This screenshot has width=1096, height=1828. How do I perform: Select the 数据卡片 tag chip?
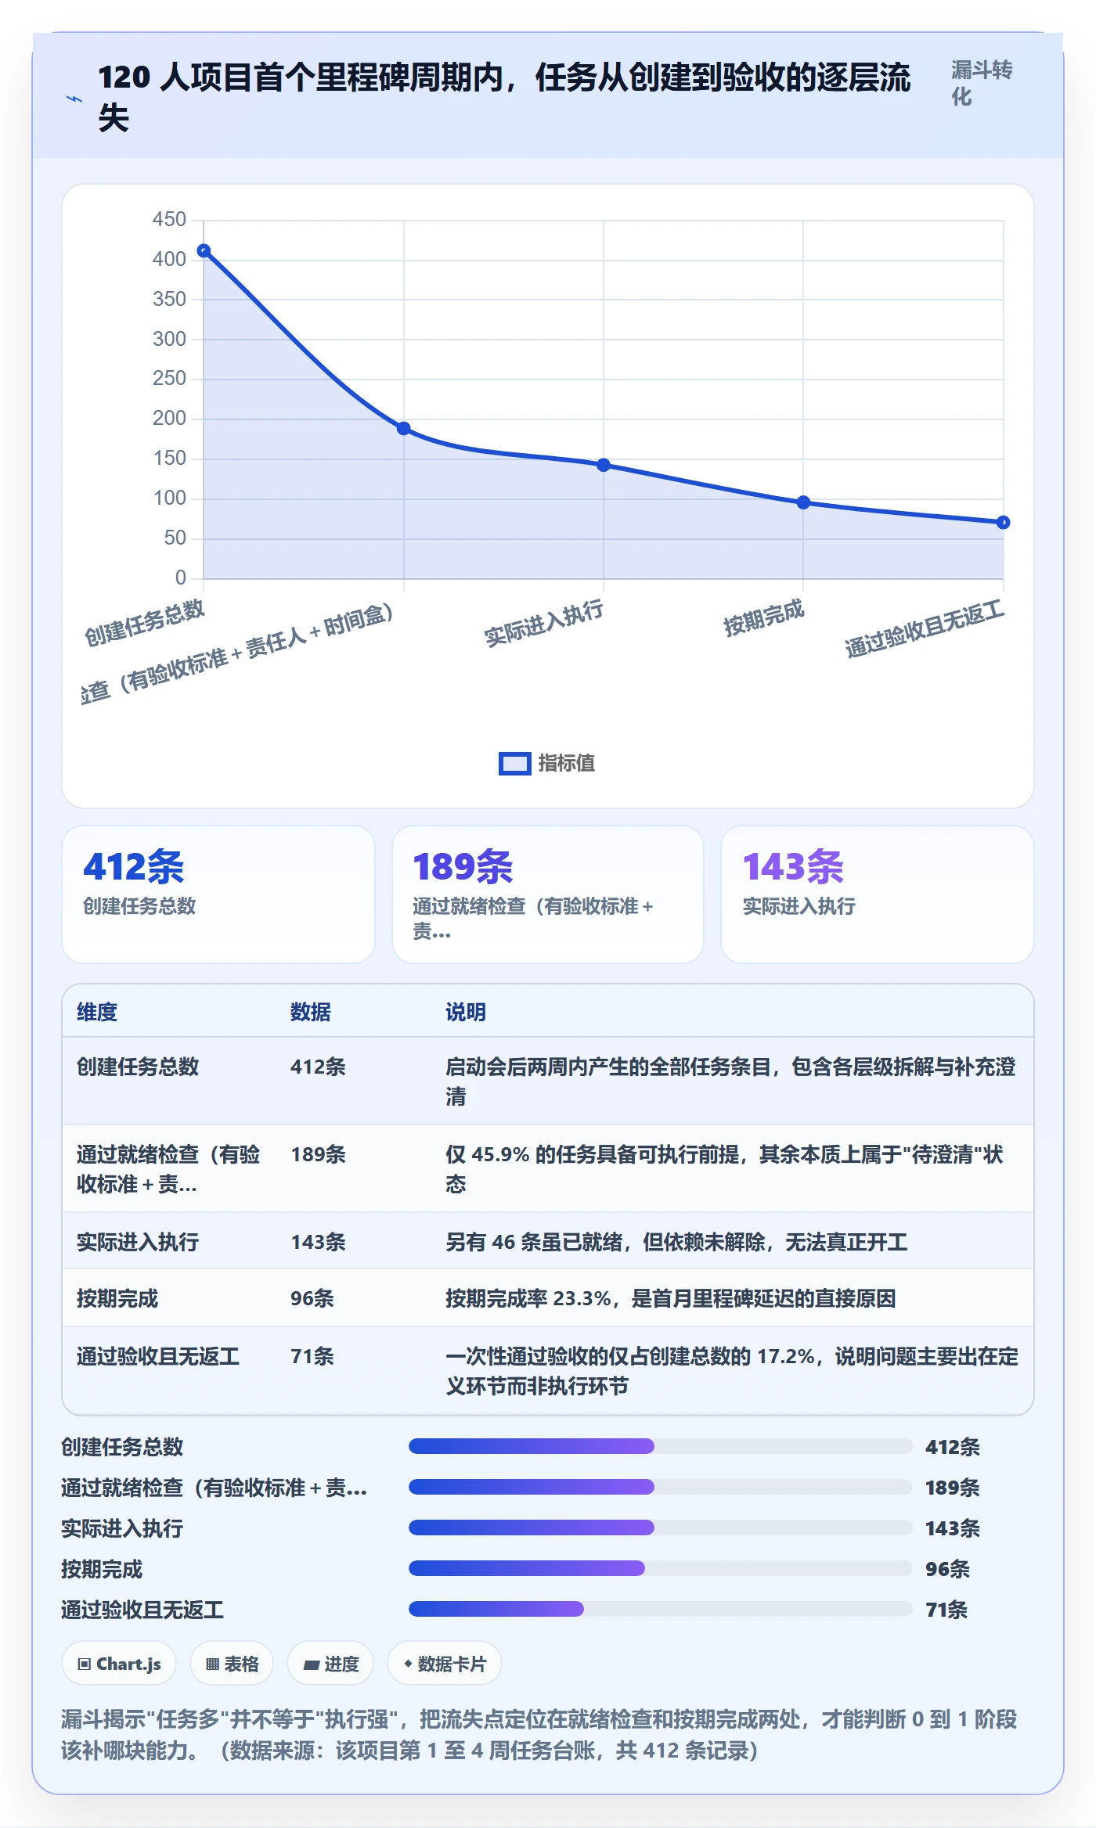point(444,1664)
